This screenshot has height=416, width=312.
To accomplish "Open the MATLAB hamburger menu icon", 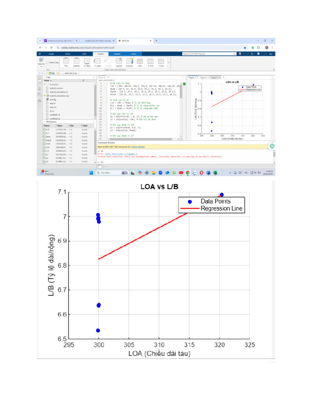I will 40,54.
